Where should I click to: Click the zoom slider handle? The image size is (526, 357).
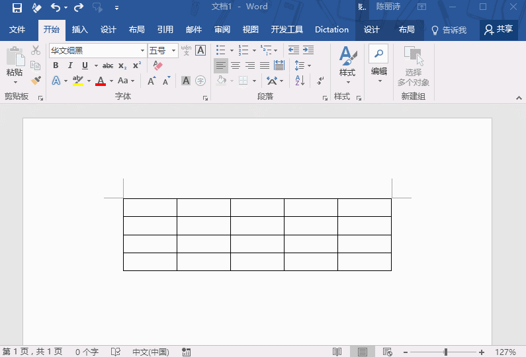click(x=446, y=352)
